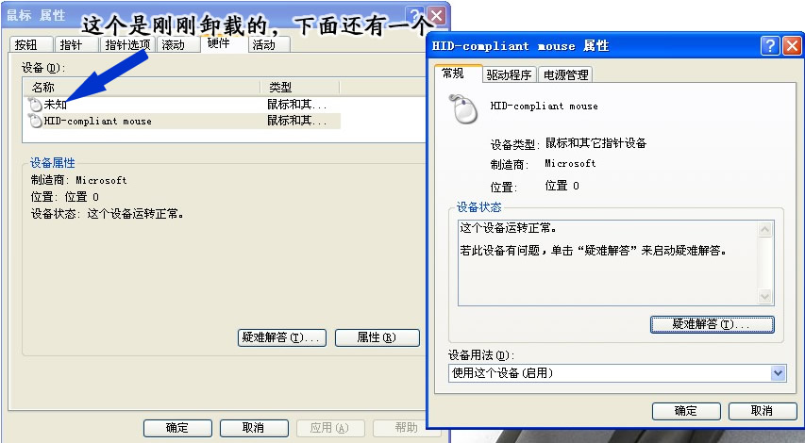
Task: Click the large mouse icon in properties dialog
Action: click(462, 110)
